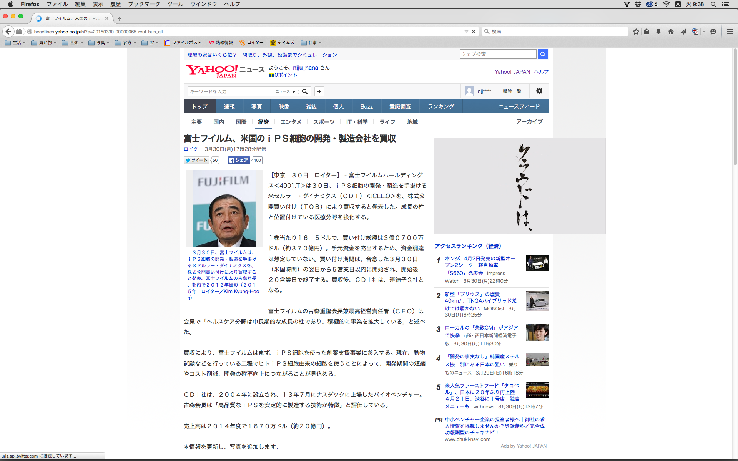The width and height of the screenshot is (738, 461).
Task: Click the plus icon beside keyword search
Action: 319,91
